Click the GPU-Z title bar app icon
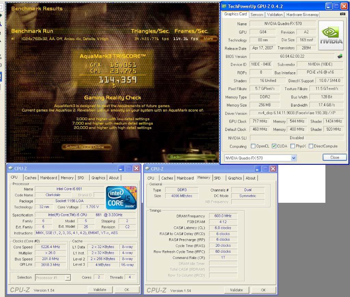Viewport: 350px width, 297px height. pyautogui.click(x=224, y=6)
